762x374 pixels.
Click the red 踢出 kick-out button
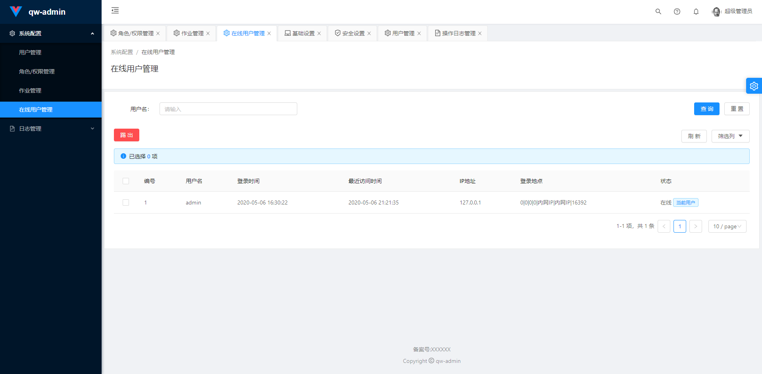127,135
